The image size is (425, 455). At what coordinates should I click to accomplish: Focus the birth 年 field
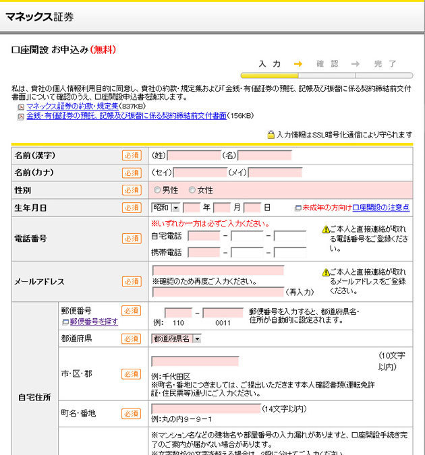[192, 208]
